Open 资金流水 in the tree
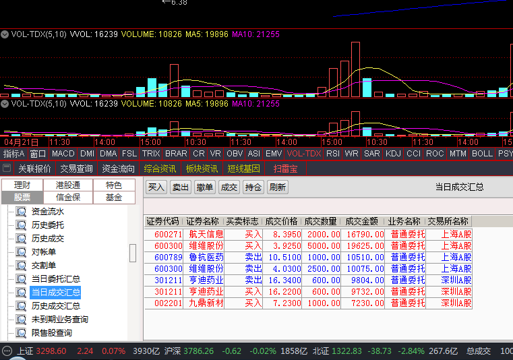 [48, 212]
